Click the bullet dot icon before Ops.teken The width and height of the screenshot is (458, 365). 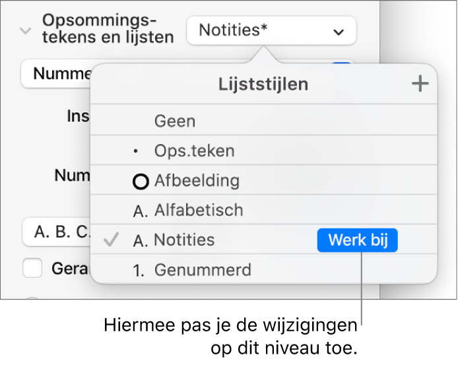point(136,151)
